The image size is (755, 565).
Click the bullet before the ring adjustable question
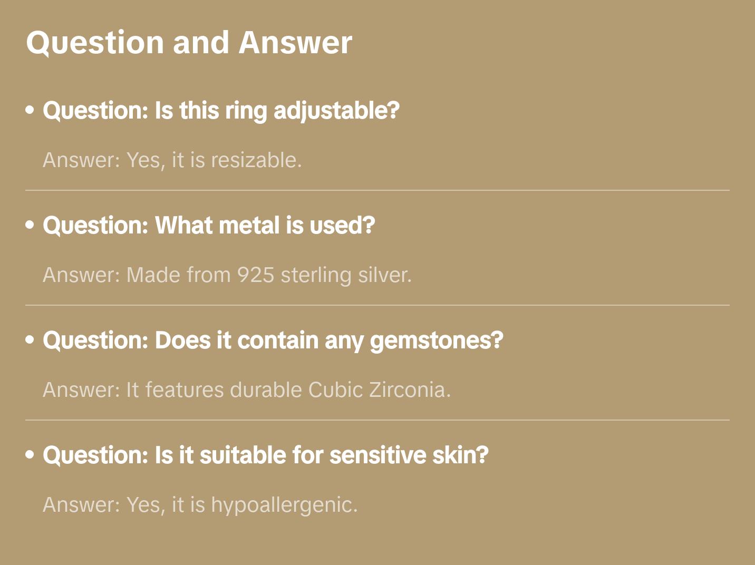30,110
